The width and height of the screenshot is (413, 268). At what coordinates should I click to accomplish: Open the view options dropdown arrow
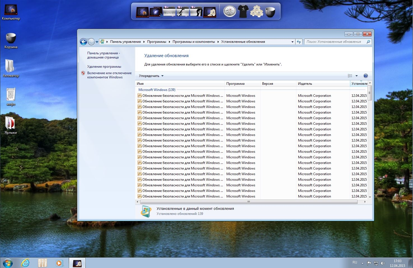tap(356, 76)
